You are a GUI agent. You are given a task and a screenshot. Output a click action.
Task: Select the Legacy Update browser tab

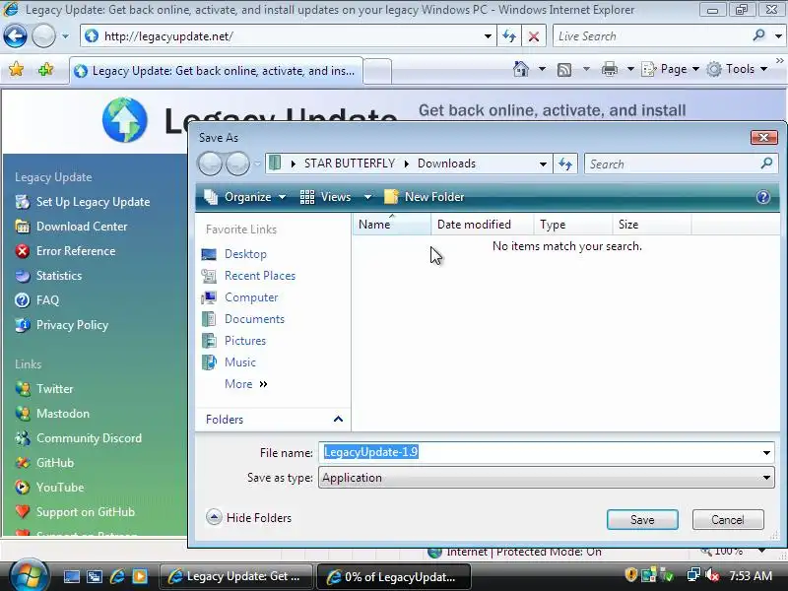point(216,71)
